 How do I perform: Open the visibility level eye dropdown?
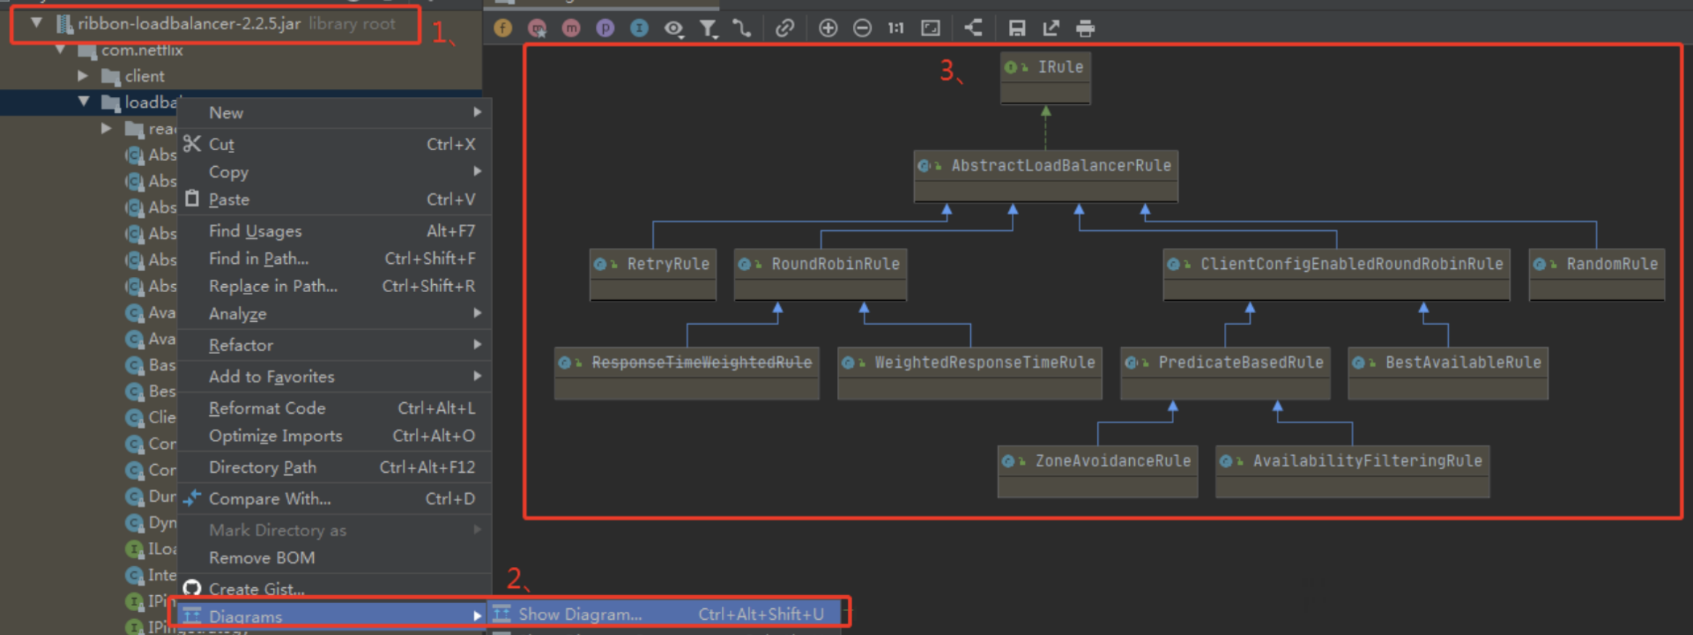pos(674,28)
